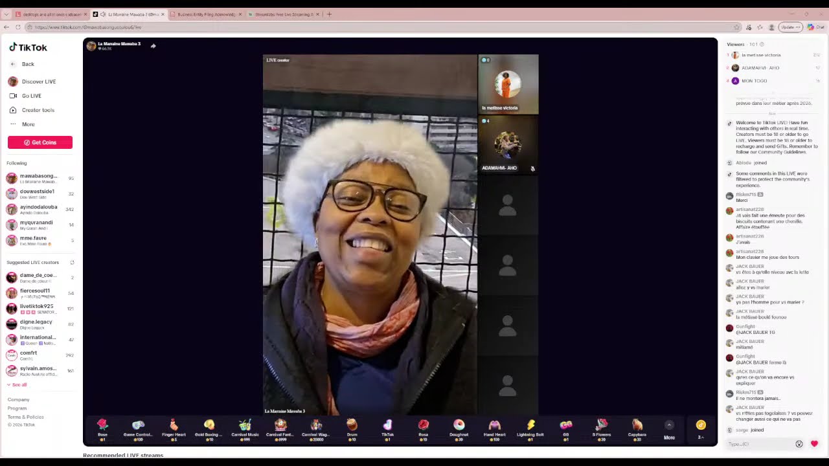Open the Terms & Policies footer link

click(x=26, y=417)
